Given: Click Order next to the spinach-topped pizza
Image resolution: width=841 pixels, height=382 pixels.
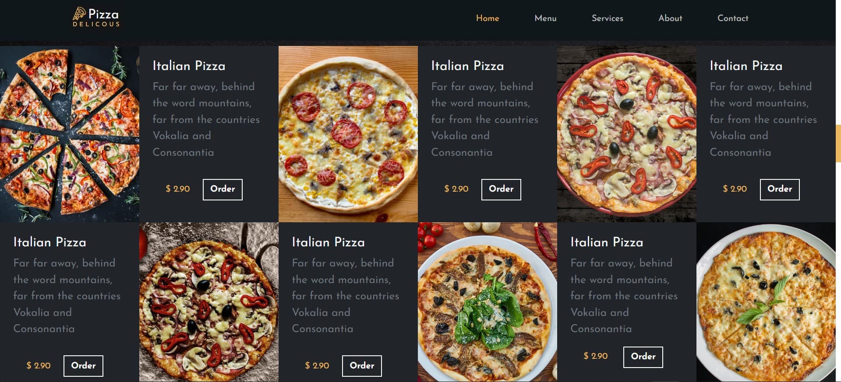Looking at the screenshot, I should click(x=643, y=357).
